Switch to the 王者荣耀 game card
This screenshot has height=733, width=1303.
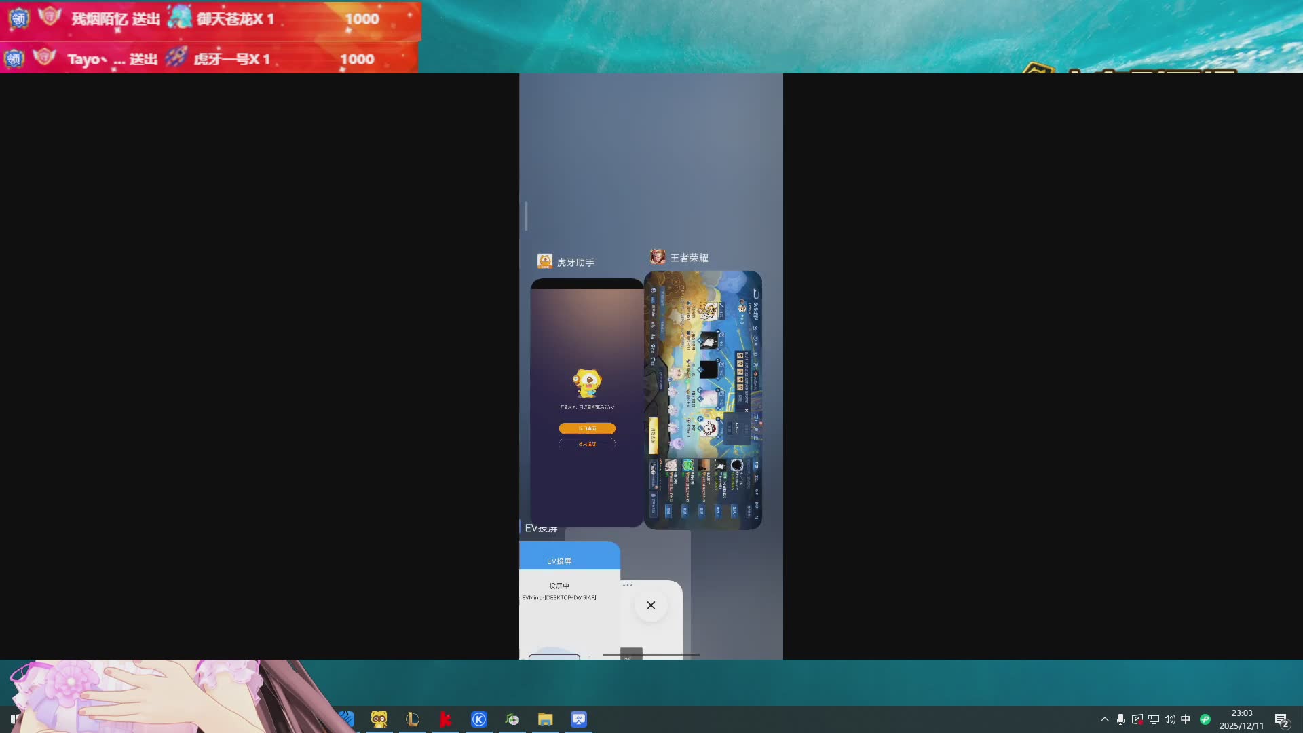pos(703,400)
